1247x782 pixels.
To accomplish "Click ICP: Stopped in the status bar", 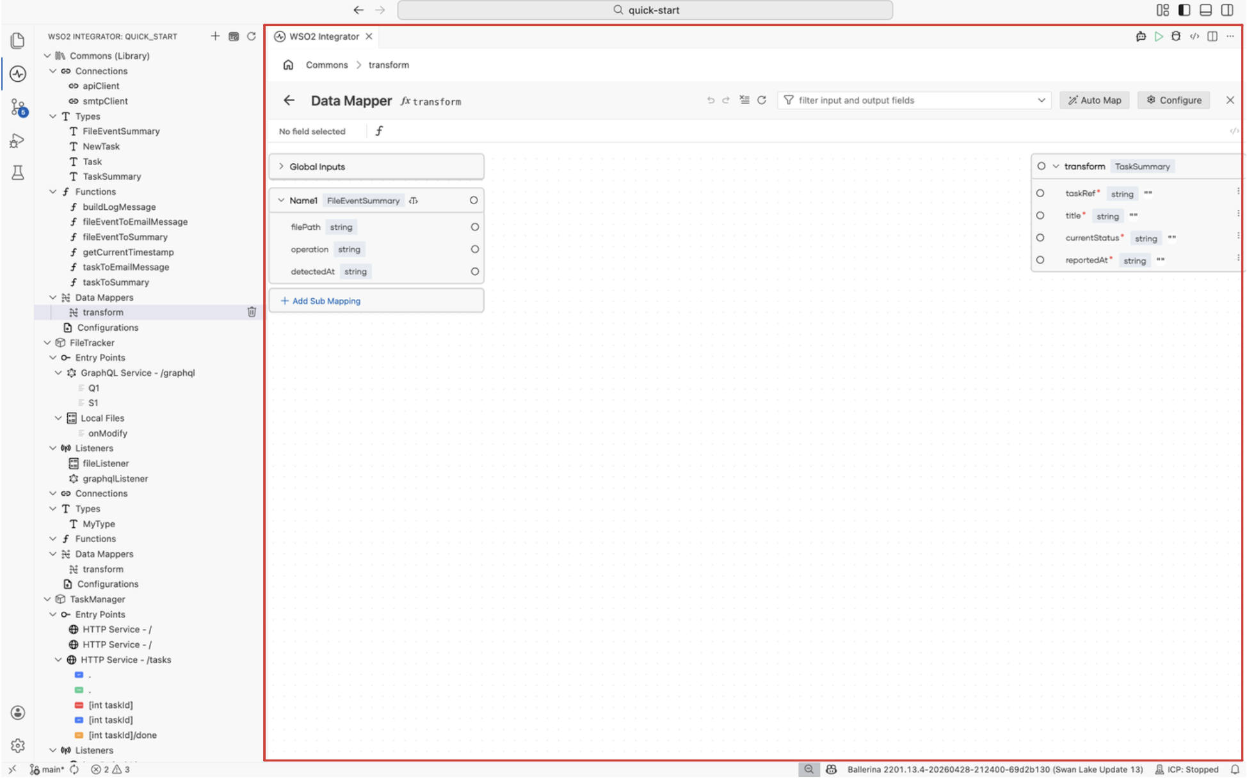I will [x=1187, y=770].
